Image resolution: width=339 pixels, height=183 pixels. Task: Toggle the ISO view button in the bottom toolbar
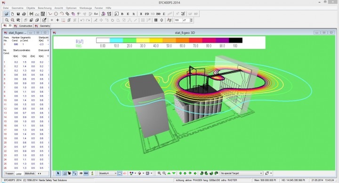[x=86, y=173]
